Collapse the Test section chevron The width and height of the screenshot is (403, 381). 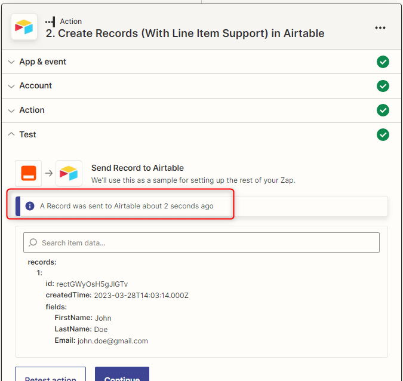tap(11, 134)
